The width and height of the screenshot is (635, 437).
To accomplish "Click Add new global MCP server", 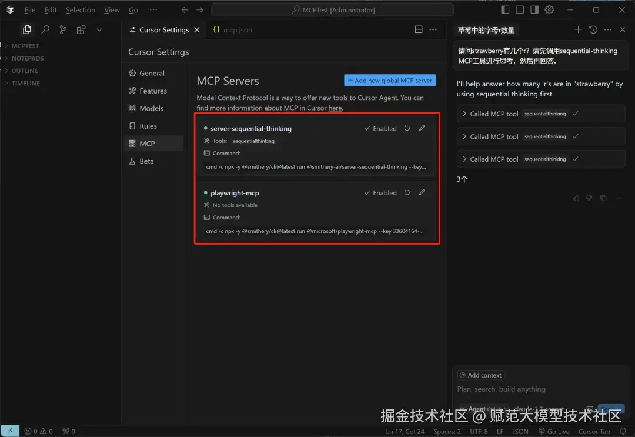I will tap(390, 80).
